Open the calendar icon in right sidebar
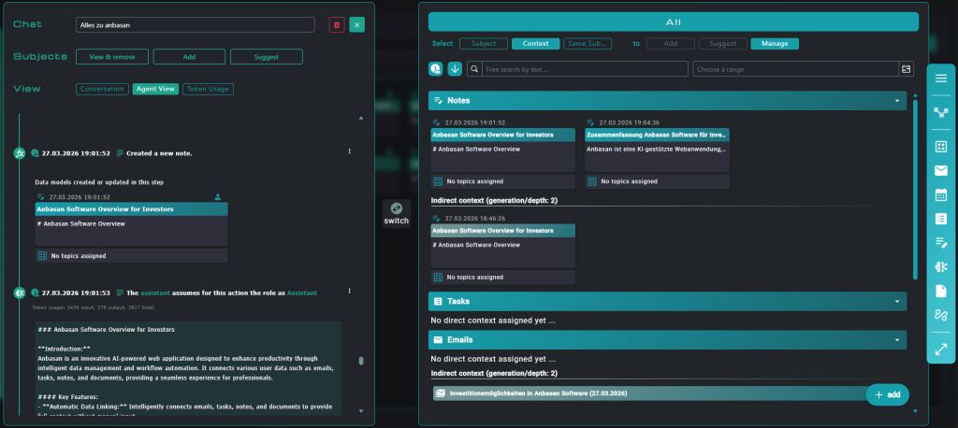The width and height of the screenshot is (958, 428). (x=941, y=194)
